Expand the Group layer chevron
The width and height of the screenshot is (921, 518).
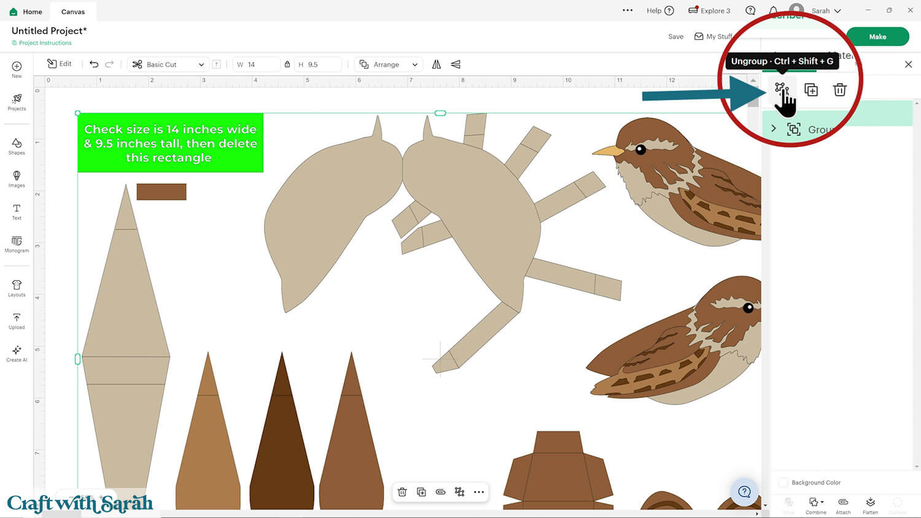[x=774, y=129]
